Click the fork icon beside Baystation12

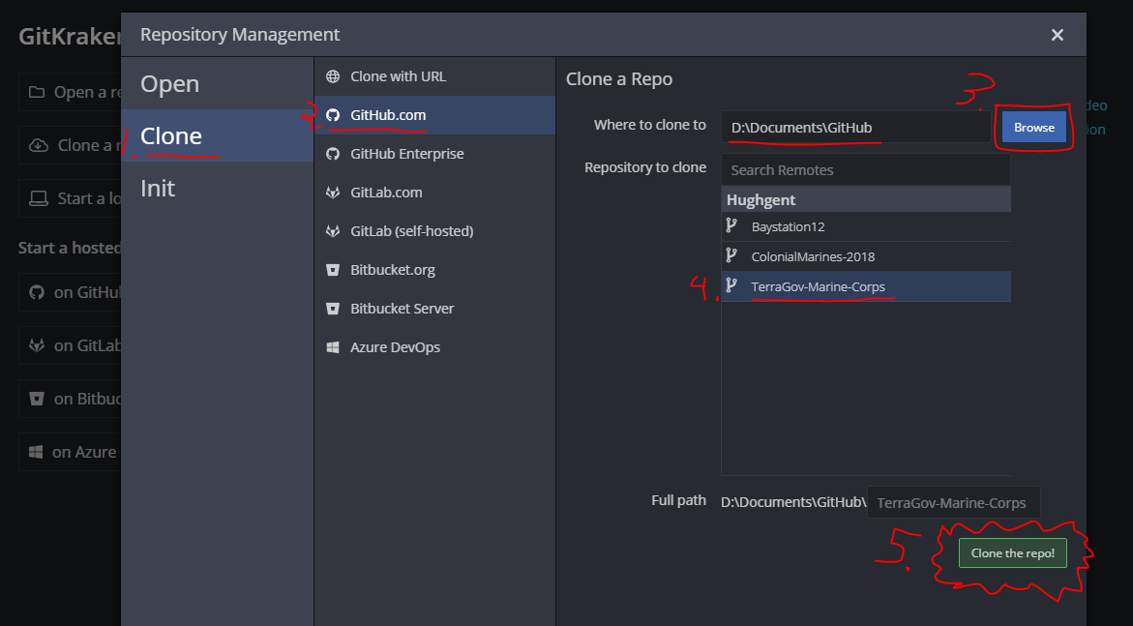(x=731, y=225)
